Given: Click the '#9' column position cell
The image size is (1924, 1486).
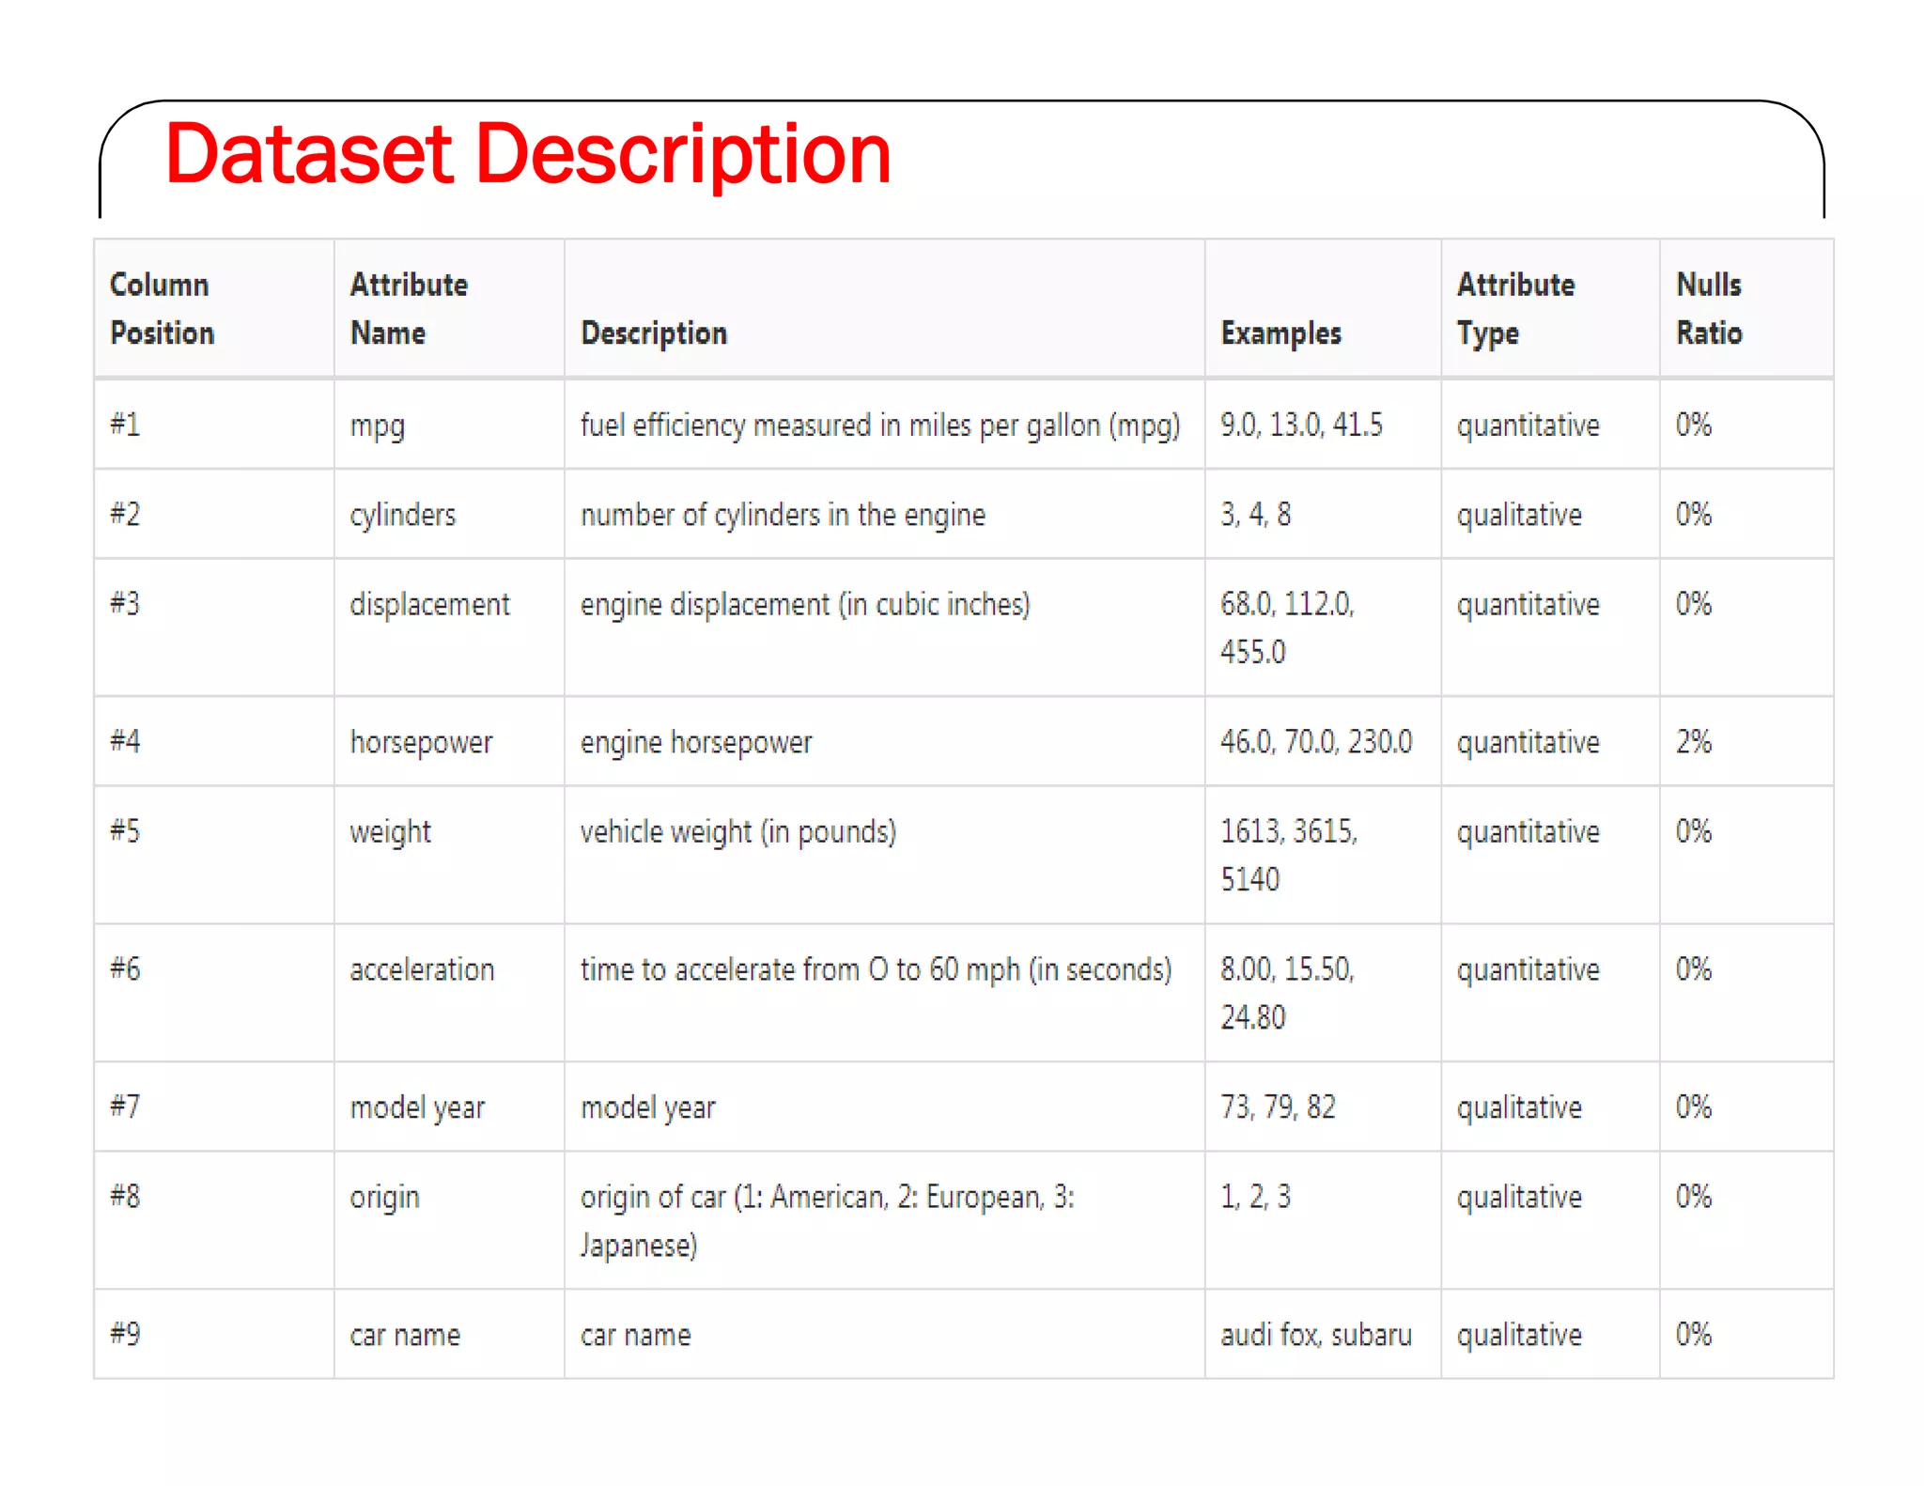Looking at the screenshot, I should click(214, 1334).
